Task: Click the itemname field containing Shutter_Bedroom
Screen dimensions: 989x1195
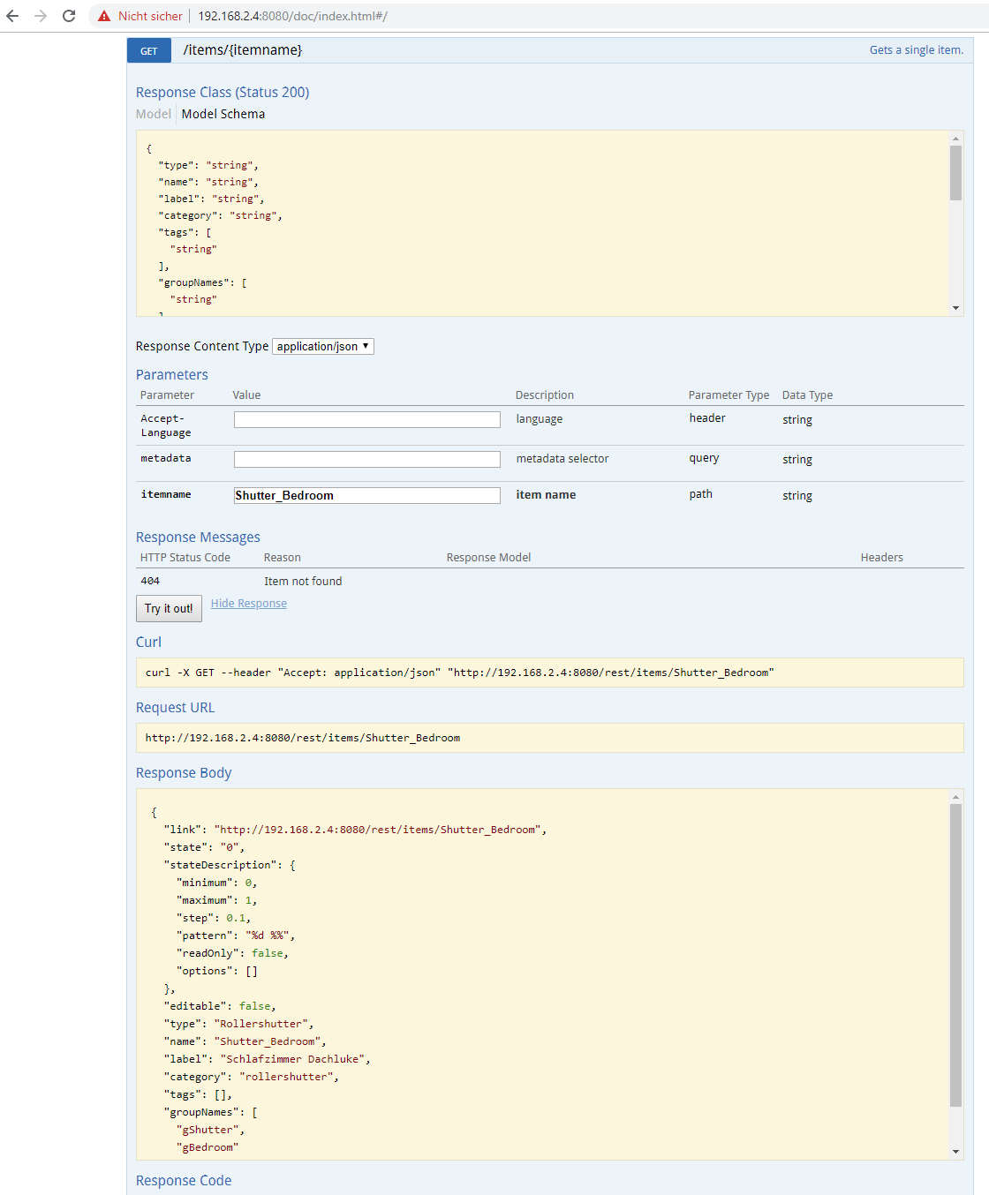Action: coord(366,496)
